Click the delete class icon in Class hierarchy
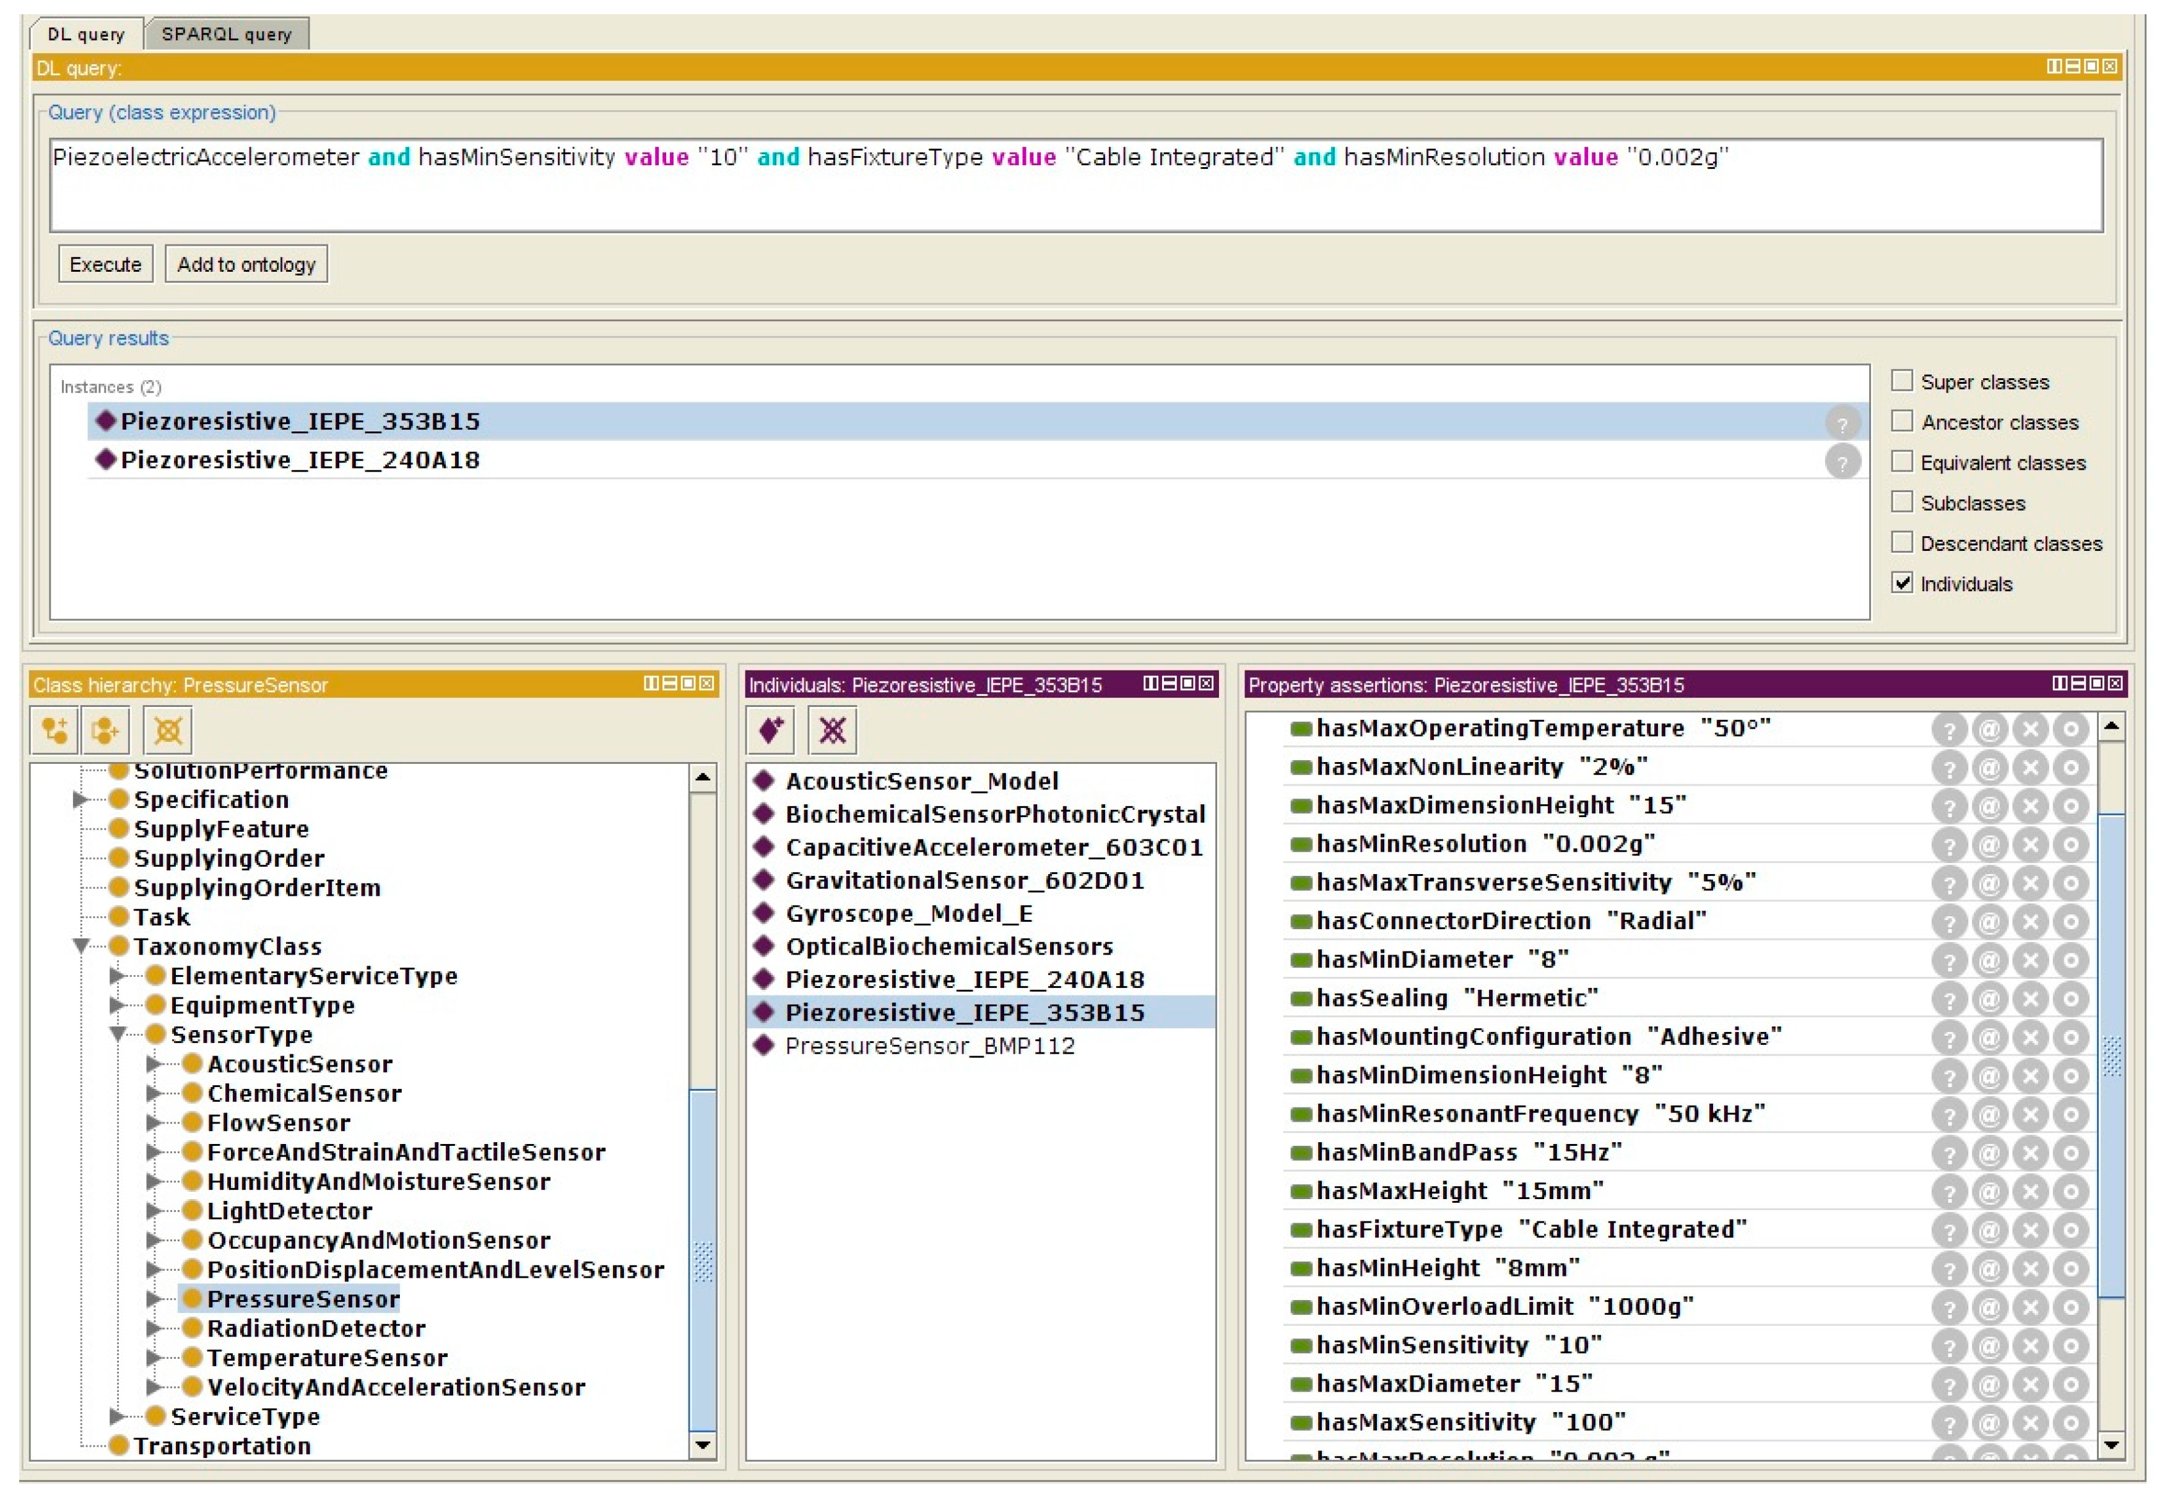2157x1495 pixels. tap(168, 730)
